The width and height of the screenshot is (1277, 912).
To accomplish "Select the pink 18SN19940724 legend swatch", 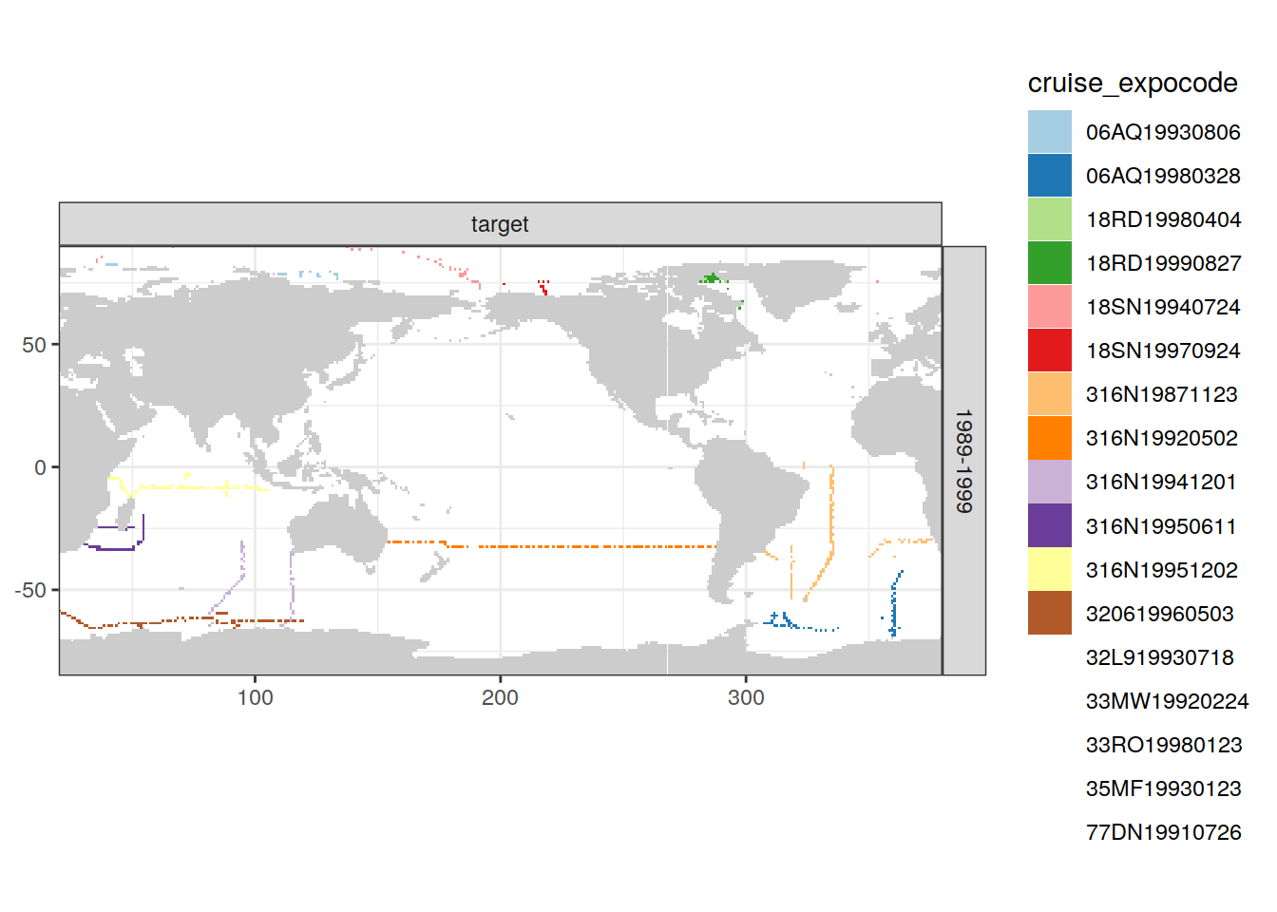I will click(x=1049, y=307).
